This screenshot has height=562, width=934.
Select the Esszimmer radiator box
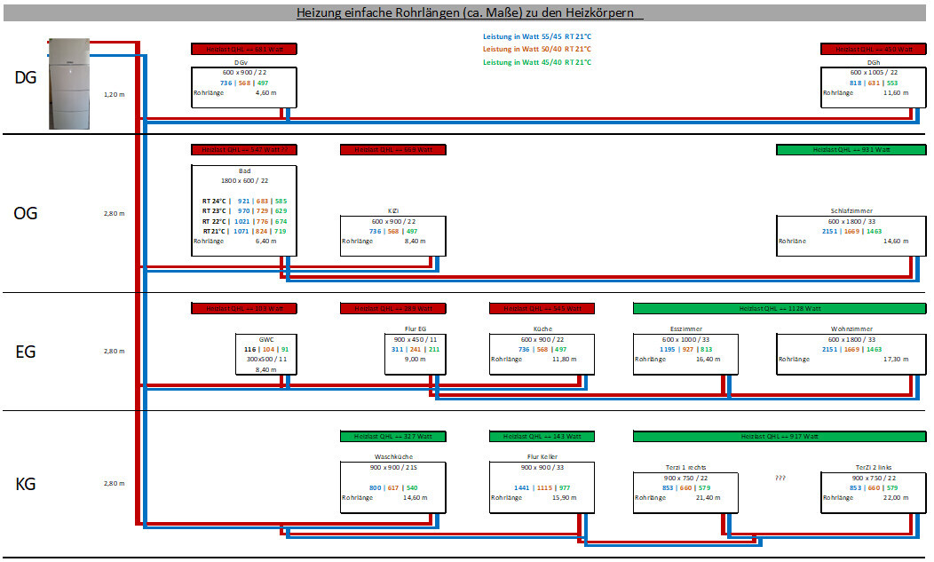[x=685, y=352]
